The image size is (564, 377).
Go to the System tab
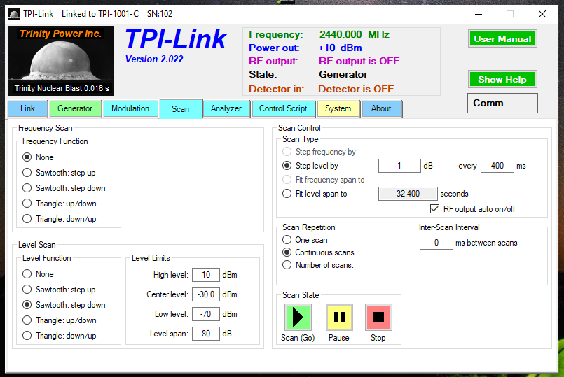338,108
